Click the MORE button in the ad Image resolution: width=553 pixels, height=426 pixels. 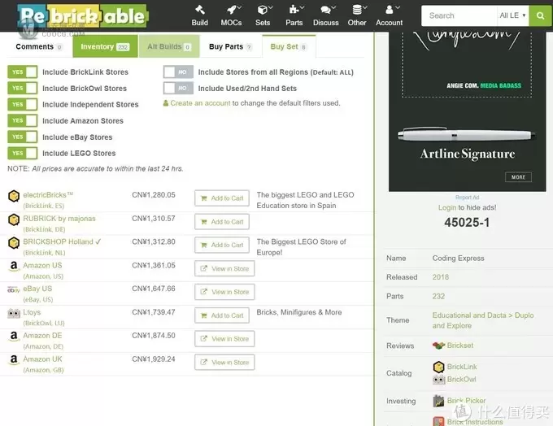pyautogui.click(x=518, y=177)
